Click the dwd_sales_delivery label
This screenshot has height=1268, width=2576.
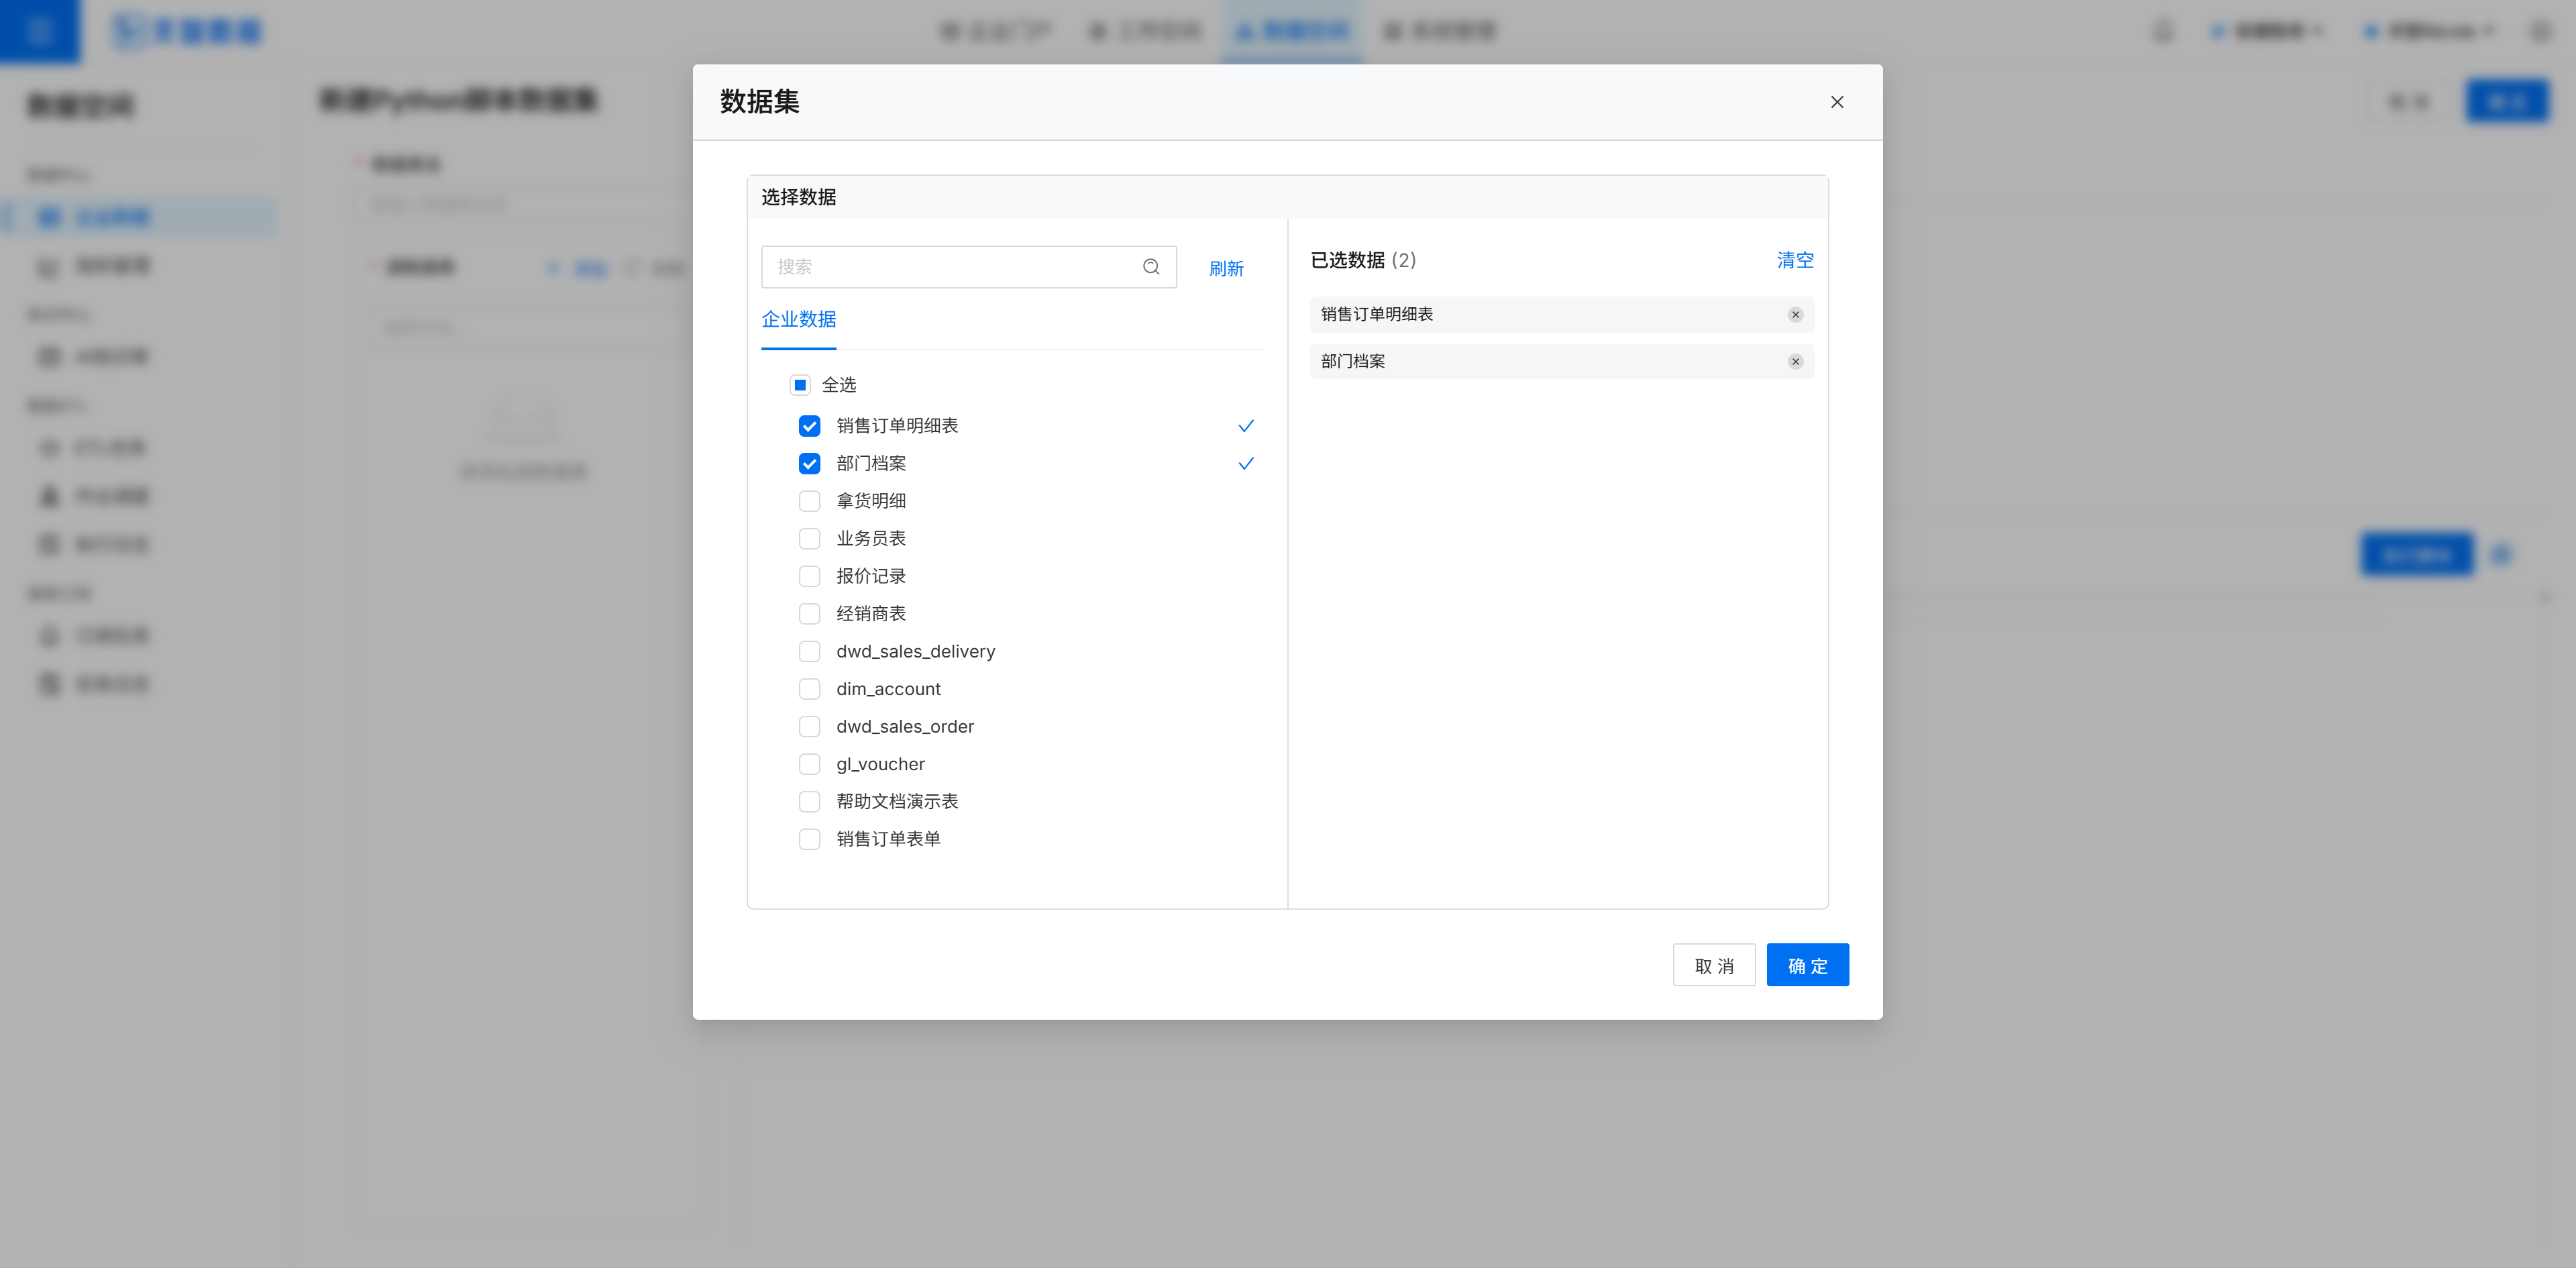pos(915,652)
